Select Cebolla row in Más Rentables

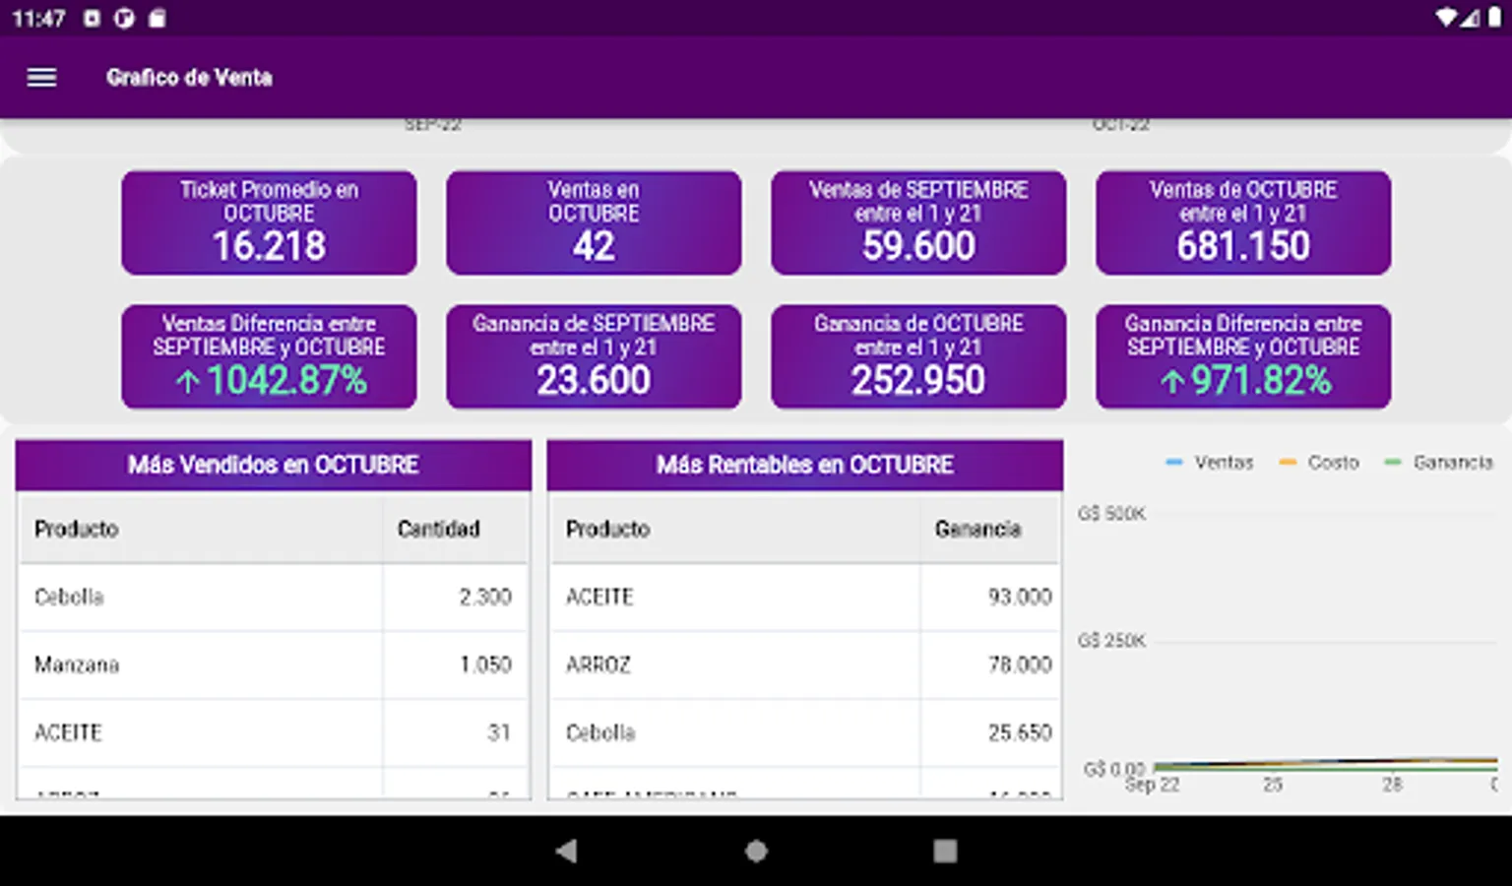click(805, 733)
